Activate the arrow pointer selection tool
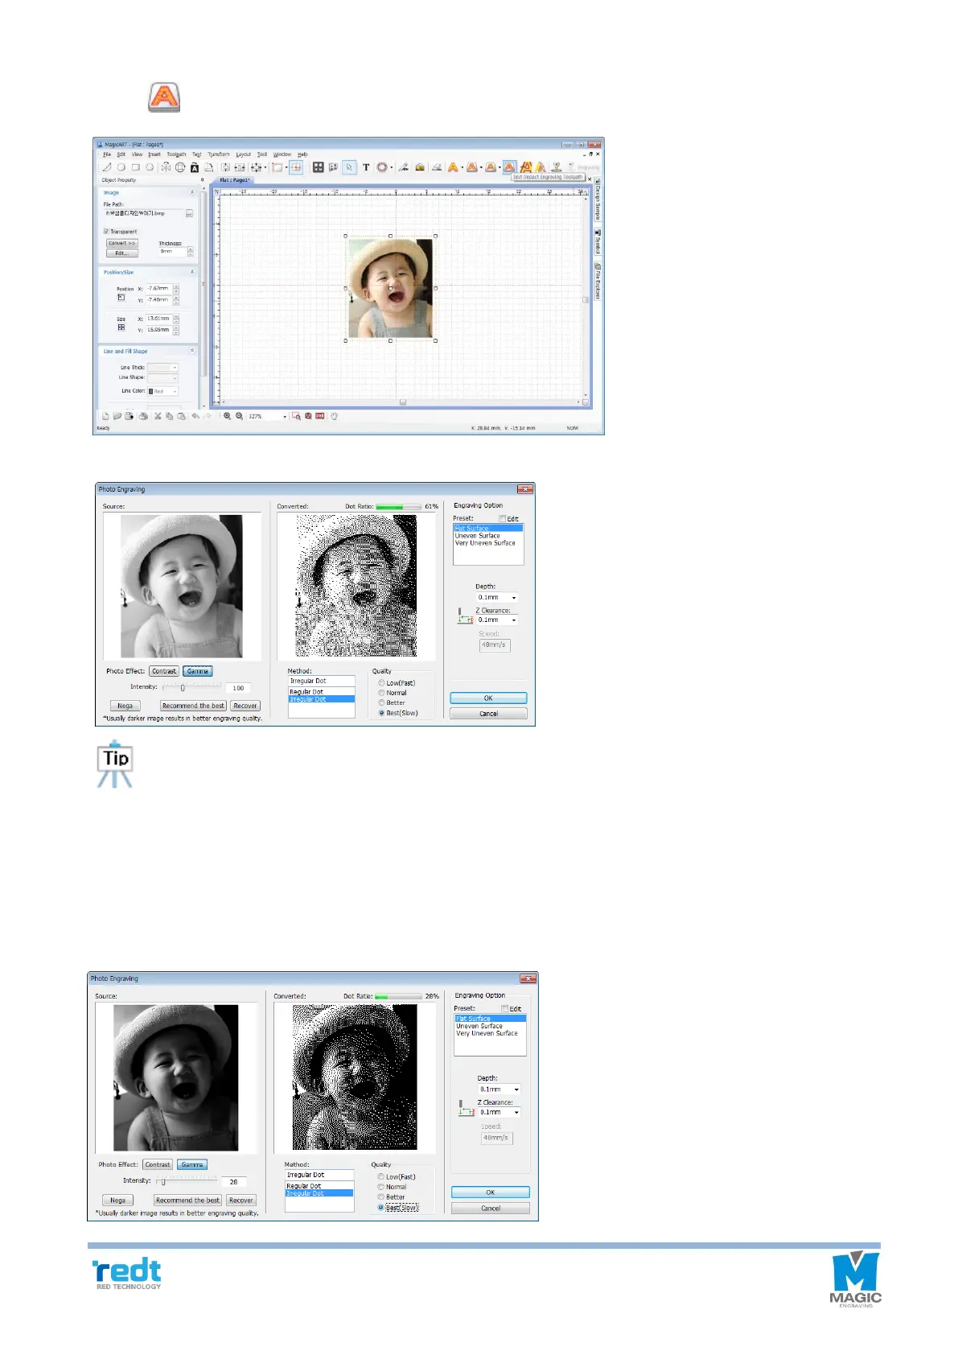 click(349, 167)
